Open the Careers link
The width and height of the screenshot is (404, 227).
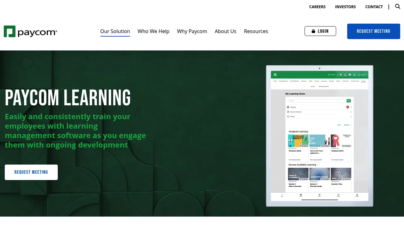click(317, 7)
